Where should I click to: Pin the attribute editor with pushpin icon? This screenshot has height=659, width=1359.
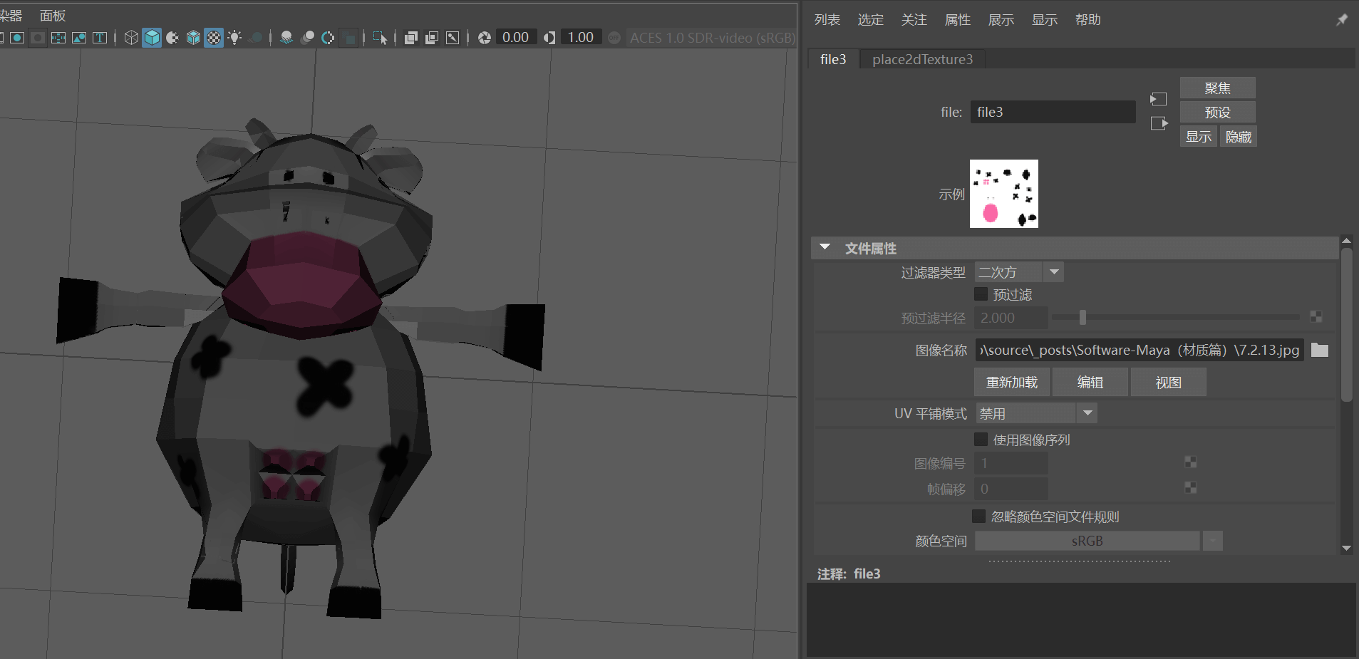(1341, 20)
